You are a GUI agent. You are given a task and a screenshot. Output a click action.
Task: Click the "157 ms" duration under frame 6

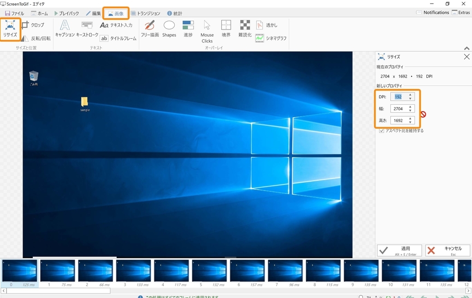(256, 285)
